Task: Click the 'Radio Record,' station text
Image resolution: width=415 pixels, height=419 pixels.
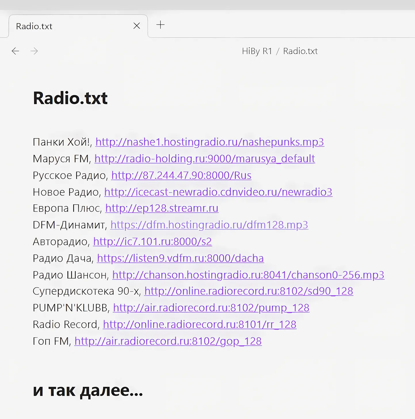Action: (66, 325)
